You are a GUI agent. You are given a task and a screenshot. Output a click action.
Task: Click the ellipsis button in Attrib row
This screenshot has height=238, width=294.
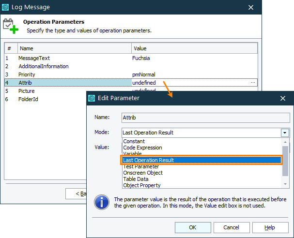[253, 83]
